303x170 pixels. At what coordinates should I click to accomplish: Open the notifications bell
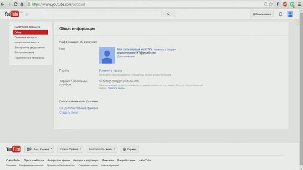tap(281, 14)
